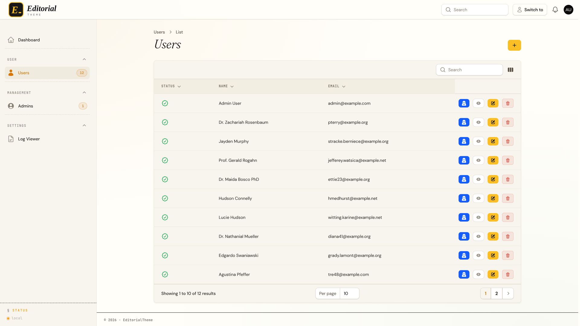580x326 pixels.
Task: Click Hudson Connelly name cell
Action: tap(235, 198)
